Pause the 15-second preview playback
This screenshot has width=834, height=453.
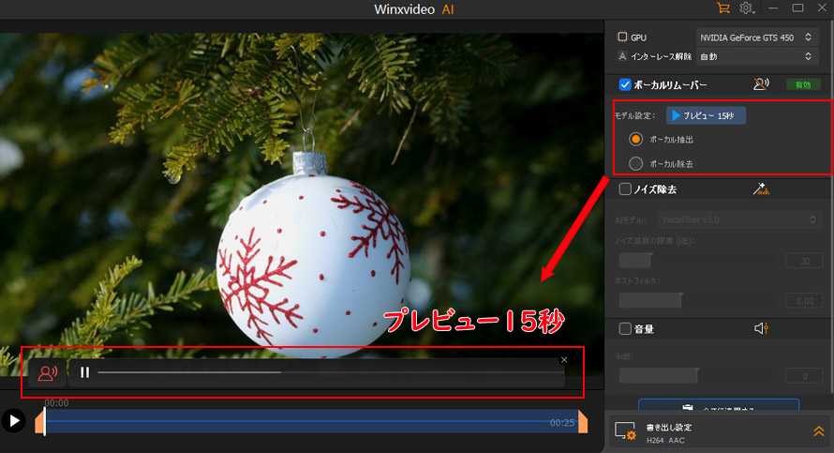pyautogui.click(x=84, y=372)
